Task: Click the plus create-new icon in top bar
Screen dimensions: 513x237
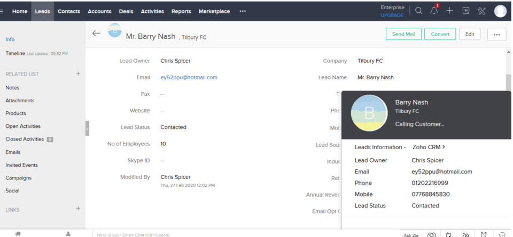Action: (x=450, y=11)
